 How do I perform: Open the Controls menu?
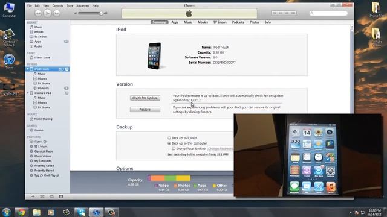(x=58, y=5)
